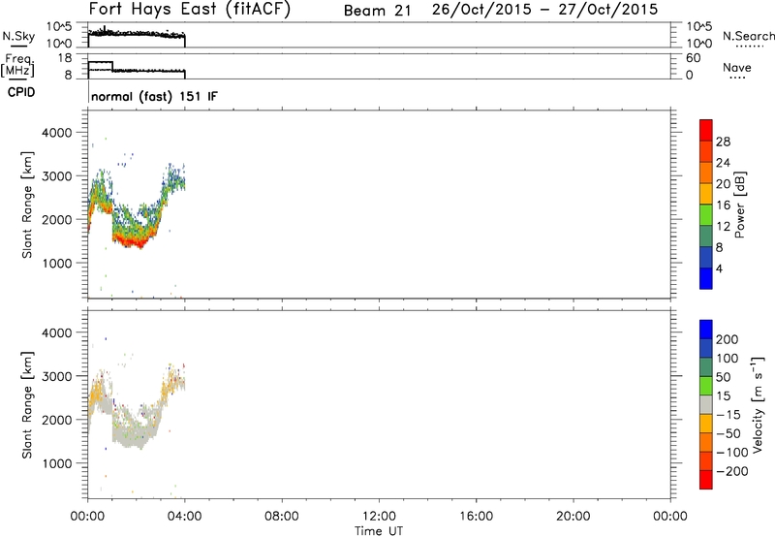Click the "4000" tick in the velocity panel
This screenshot has width=775, height=537.
(57, 332)
